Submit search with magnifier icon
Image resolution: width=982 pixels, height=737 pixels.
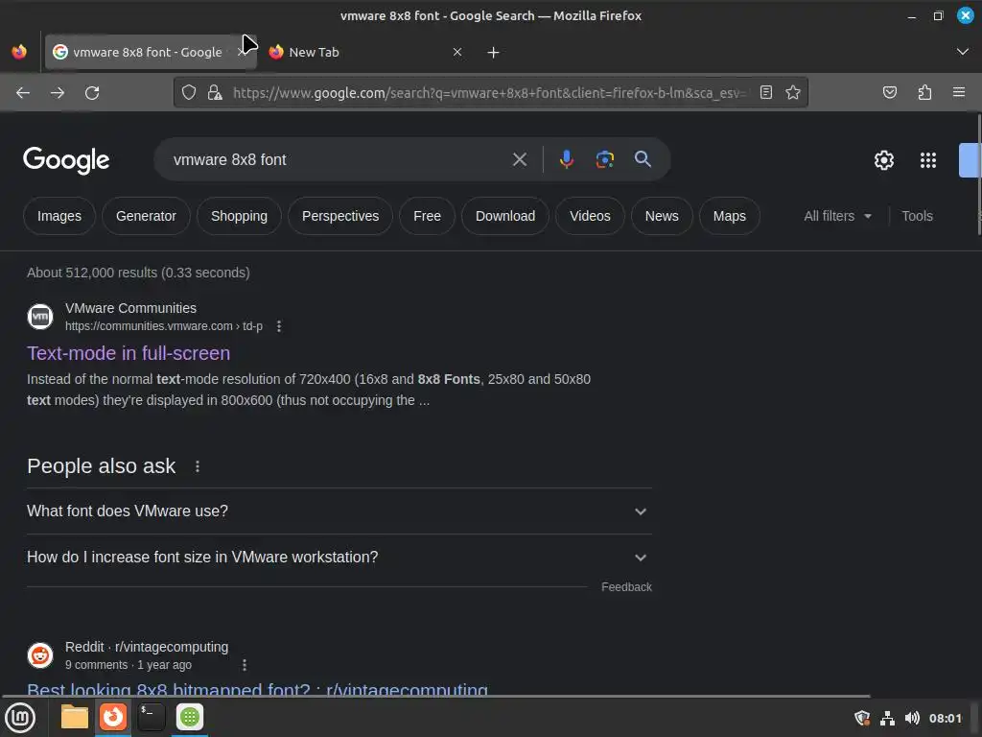pyautogui.click(x=643, y=159)
